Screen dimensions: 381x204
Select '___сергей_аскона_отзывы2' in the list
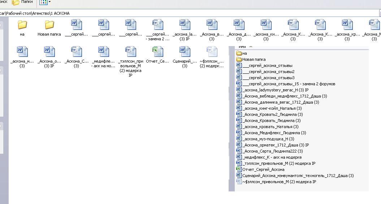265,72
